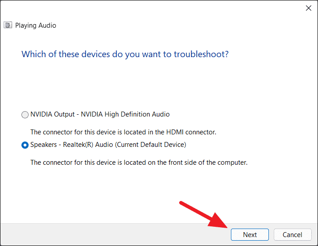Close the Playing Audio dialog window
Image resolution: width=318 pixels, height=246 pixels.
[309, 8]
